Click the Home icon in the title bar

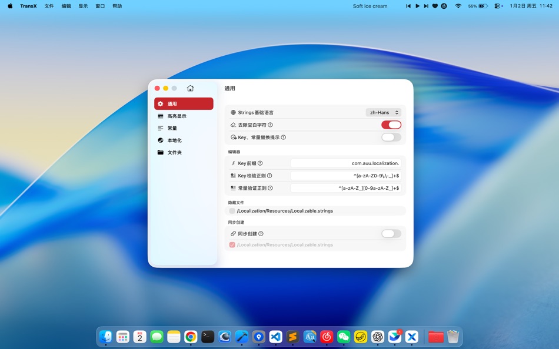(190, 88)
